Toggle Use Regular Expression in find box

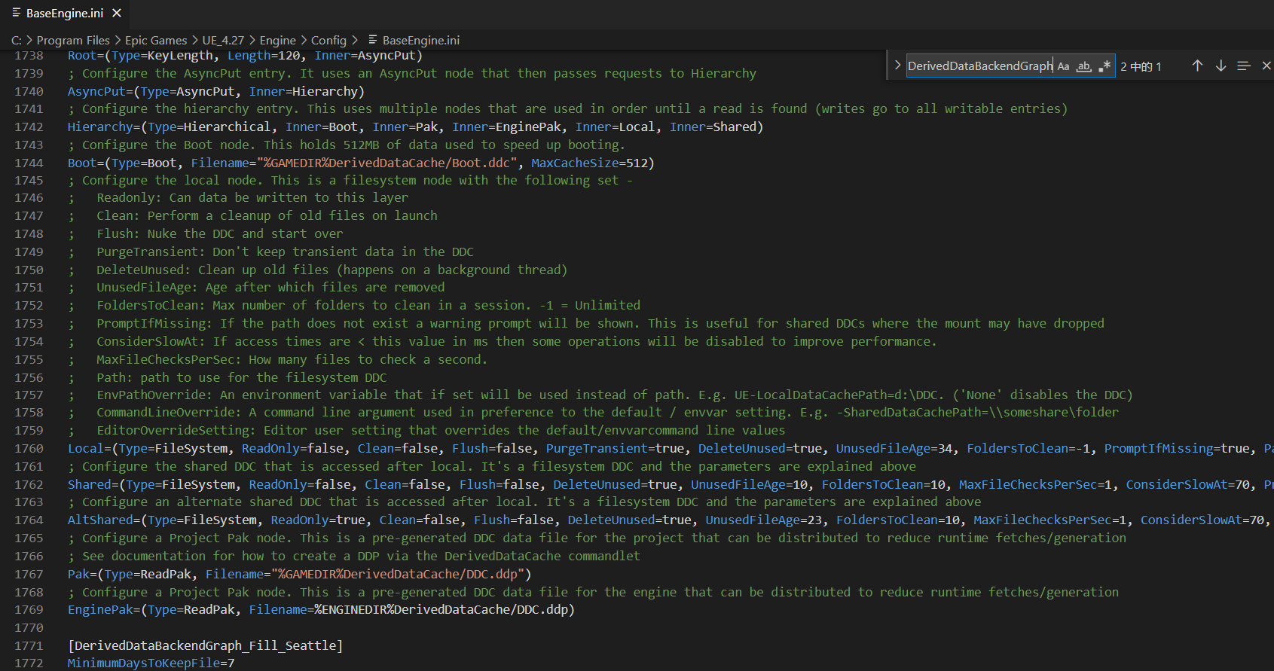pos(1104,66)
